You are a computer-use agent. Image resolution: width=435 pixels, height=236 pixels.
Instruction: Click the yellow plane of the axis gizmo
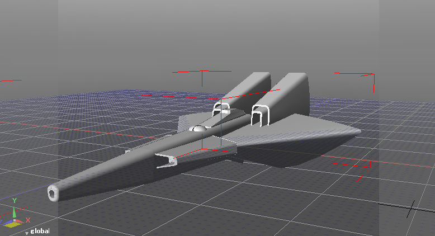[x=11, y=224]
